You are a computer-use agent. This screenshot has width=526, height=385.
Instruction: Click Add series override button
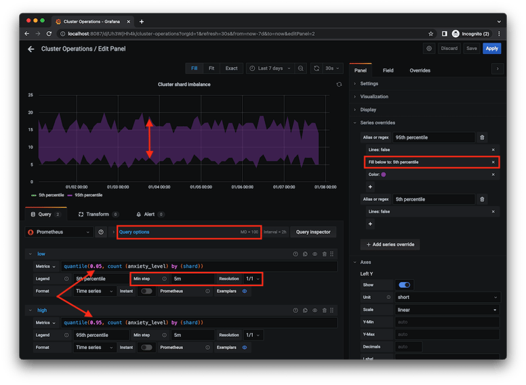point(390,244)
